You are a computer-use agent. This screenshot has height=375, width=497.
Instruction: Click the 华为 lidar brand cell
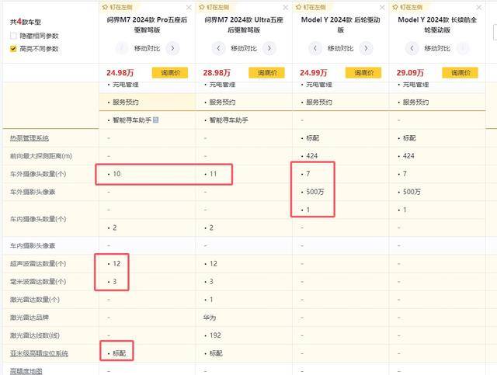210,318
